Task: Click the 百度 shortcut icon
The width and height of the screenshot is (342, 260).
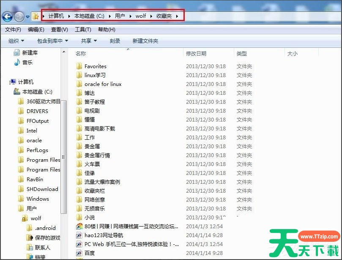Action: pyautogui.click(x=79, y=253)
